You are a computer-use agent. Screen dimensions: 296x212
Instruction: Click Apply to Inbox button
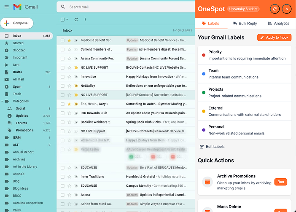(x=274, y=38)
